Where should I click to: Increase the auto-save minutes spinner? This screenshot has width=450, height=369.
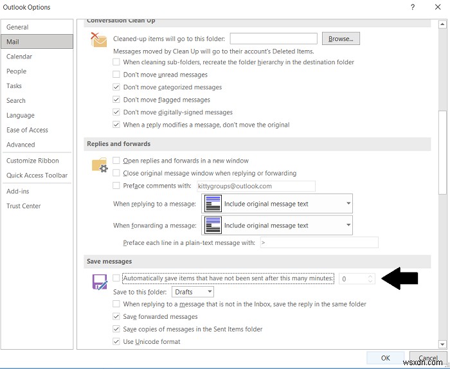(x=370, y=276)
